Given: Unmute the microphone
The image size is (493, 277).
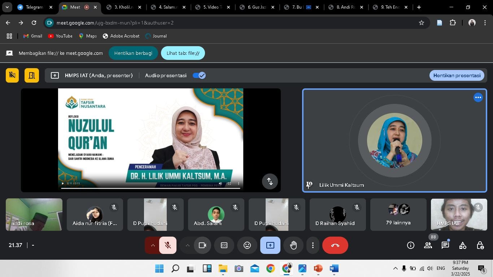Looking at the screenshot, I should 168,245.
